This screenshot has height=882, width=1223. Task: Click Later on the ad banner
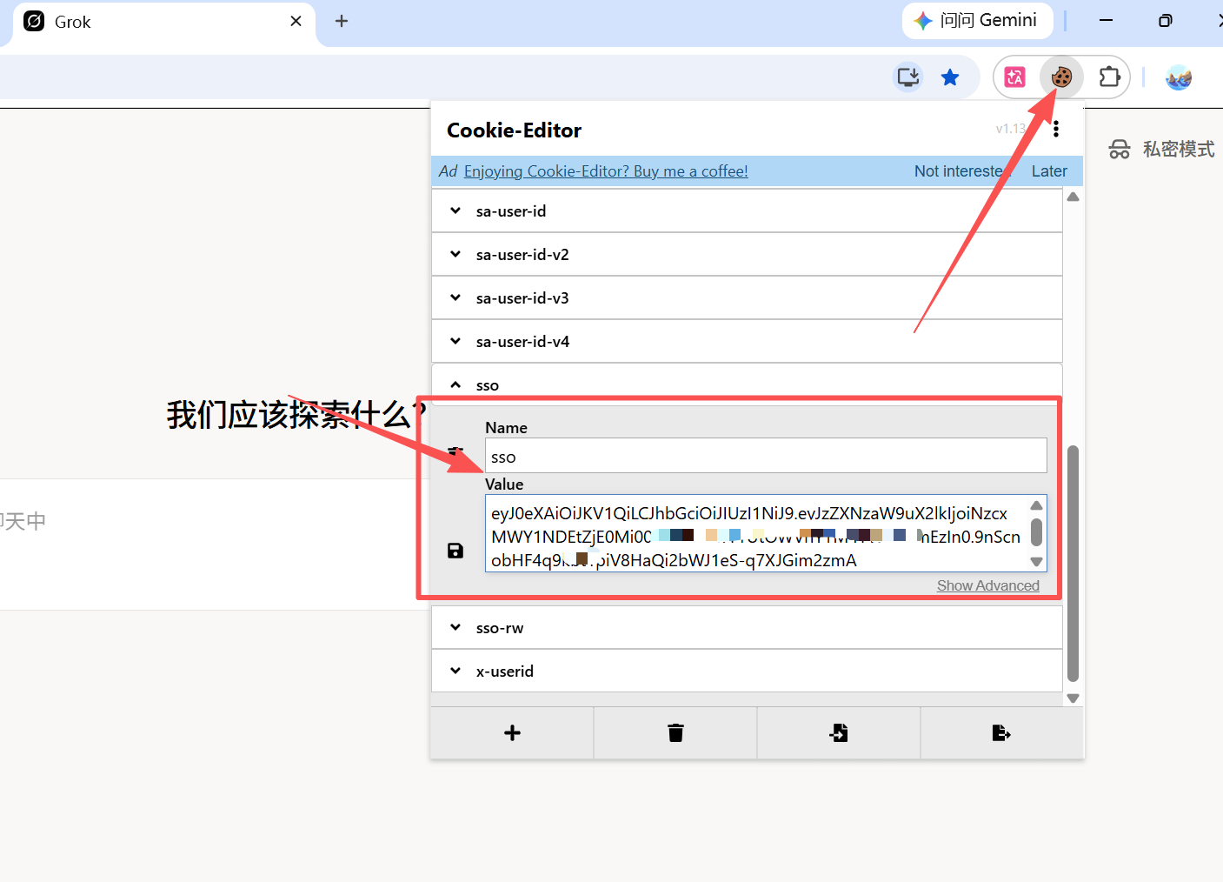coord(1049,171)
